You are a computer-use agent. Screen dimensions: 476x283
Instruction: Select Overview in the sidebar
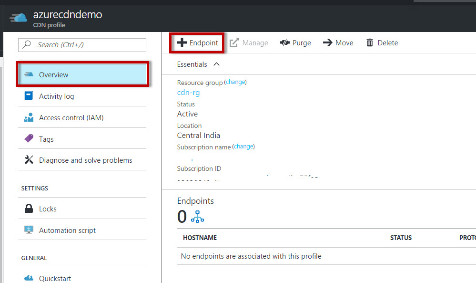tap(82, 74)
